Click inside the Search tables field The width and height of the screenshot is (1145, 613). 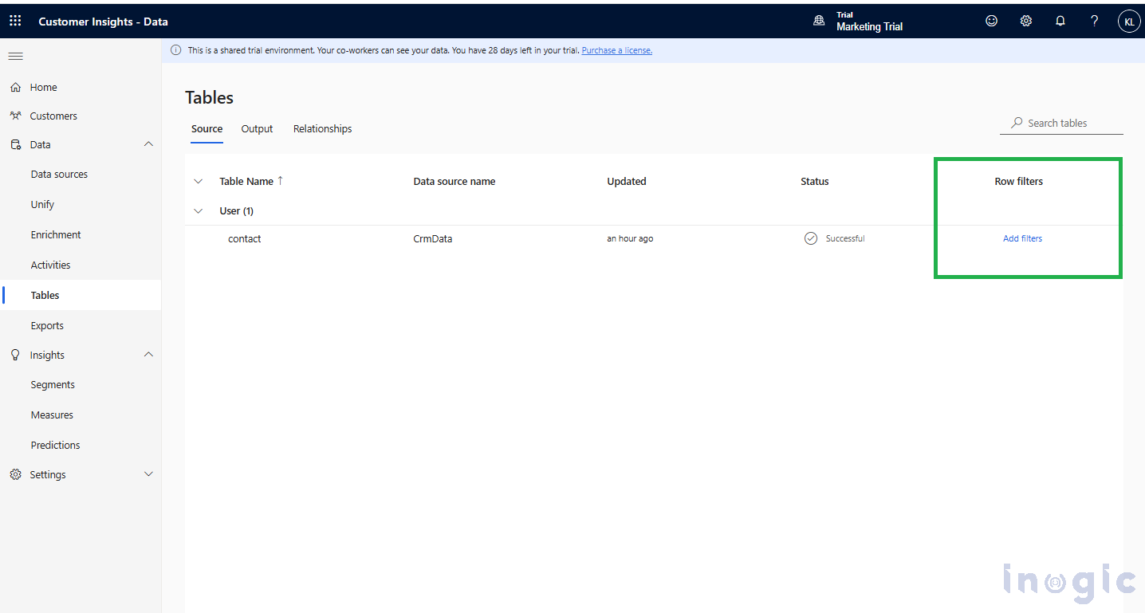tap(1060, 122)
